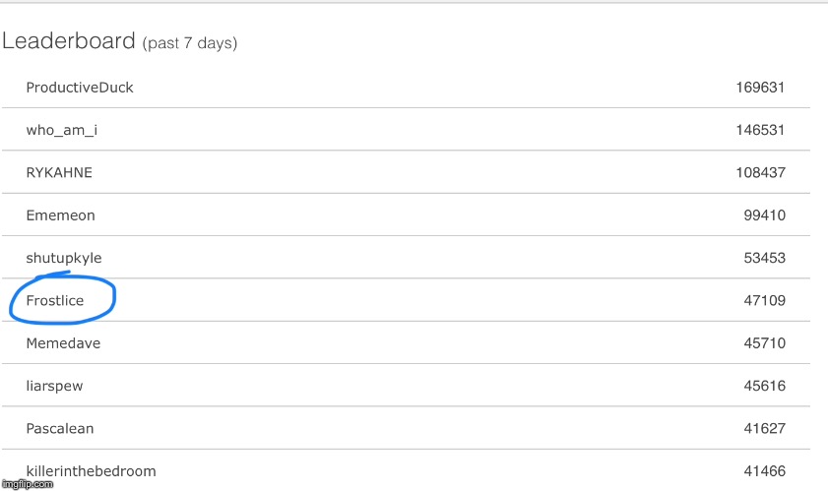Open ProductiveDuck's profile link
Screen dimensions: 828x491
click(79, 88)
